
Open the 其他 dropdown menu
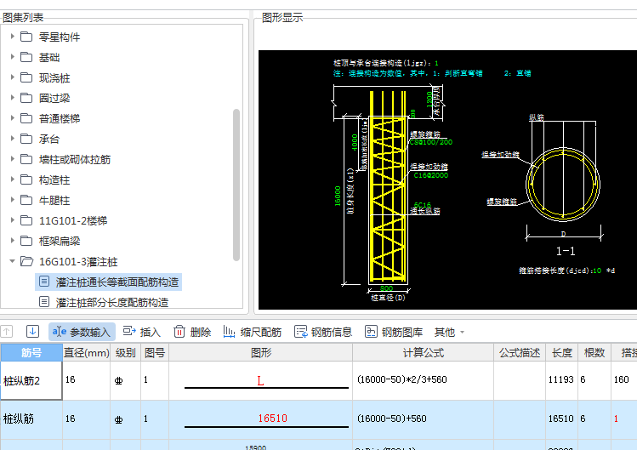pyautogui.click(x=449, y=332)
